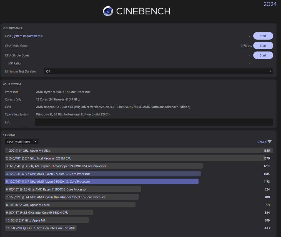Image resolution: width=281 pixels, height=237 pixels.
Task: Click into the Info text field
Action: [x=154, y=122]
